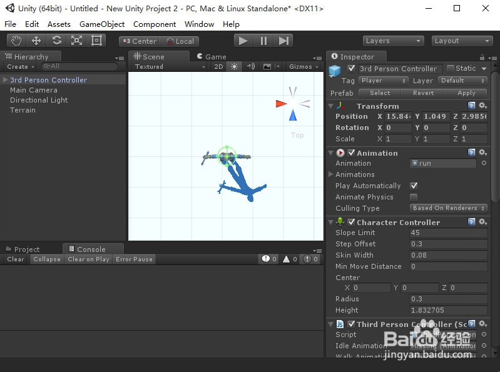Screen dimensions: 500x372
Task: Toggle pivot Center button
Action: click(x=140, y=41)
